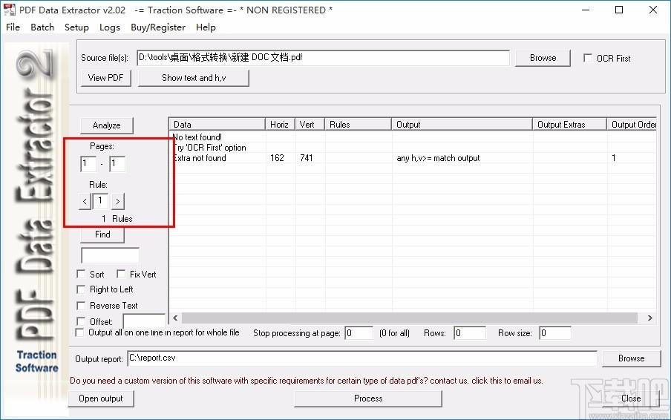The height and width of the screenshot is (420, 671).
Task: Click the Output Order column header
Action: pyautogui.click(x=632, y=125)
